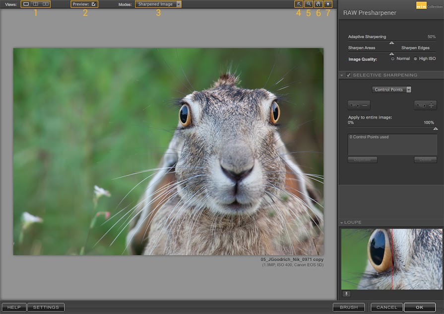Click the pin icon below the loupe
The image size is (444, 314).
(347, 294)
